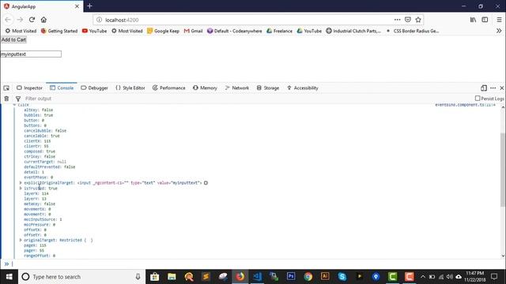Click the browser back arrow
This screenshot has height=284, width=506.
tap(8, 20)
